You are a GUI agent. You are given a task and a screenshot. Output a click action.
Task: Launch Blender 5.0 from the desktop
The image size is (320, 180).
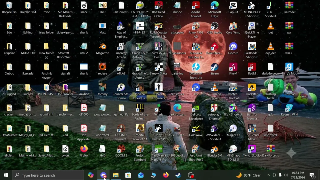click(x=214, y=151)
